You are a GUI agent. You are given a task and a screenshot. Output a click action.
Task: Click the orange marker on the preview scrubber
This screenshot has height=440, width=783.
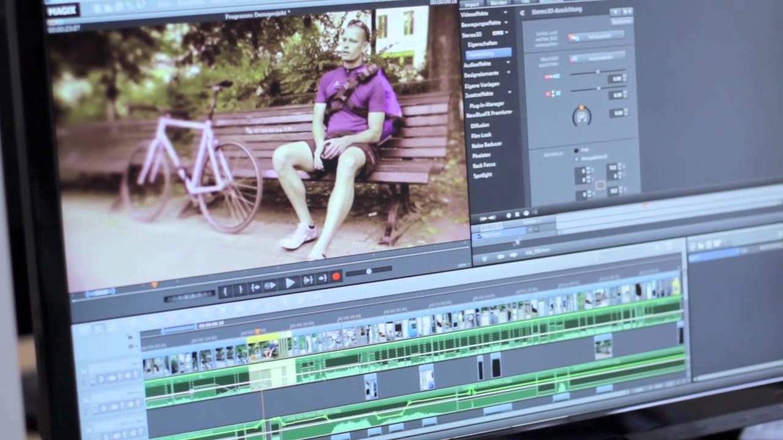click(x=154, y=285)
